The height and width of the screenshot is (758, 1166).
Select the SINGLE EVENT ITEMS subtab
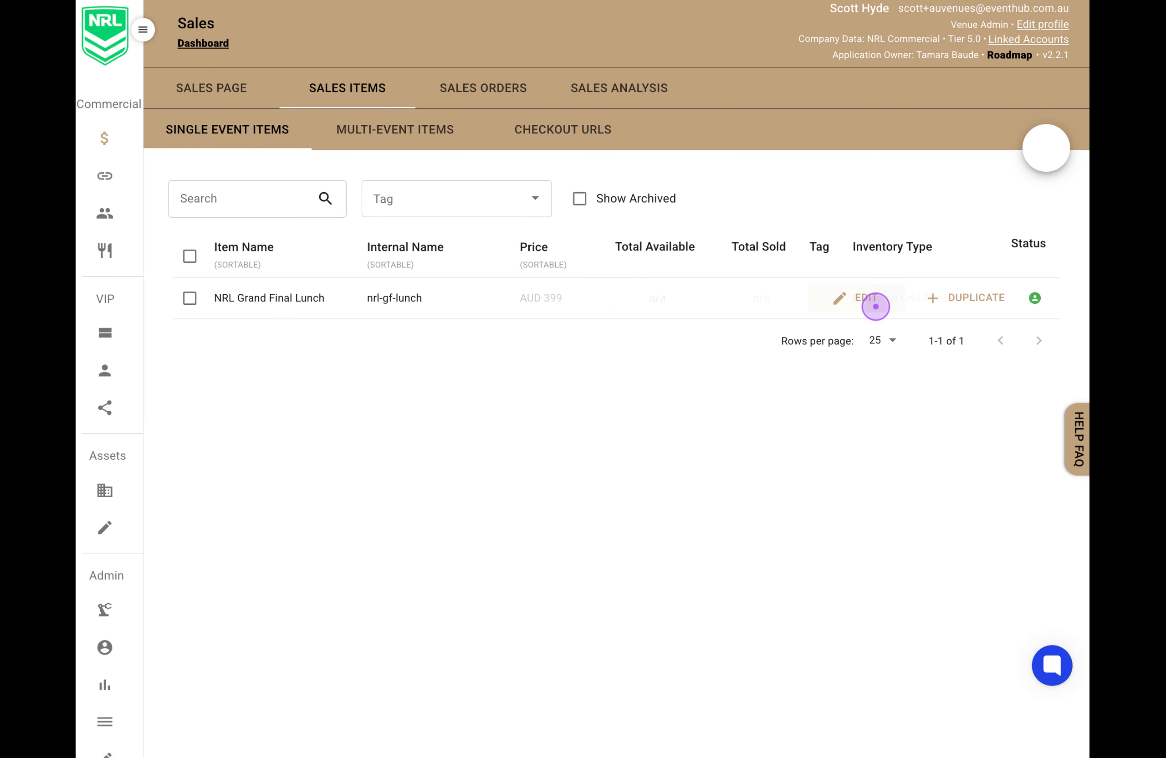click(x=227, y=130)
